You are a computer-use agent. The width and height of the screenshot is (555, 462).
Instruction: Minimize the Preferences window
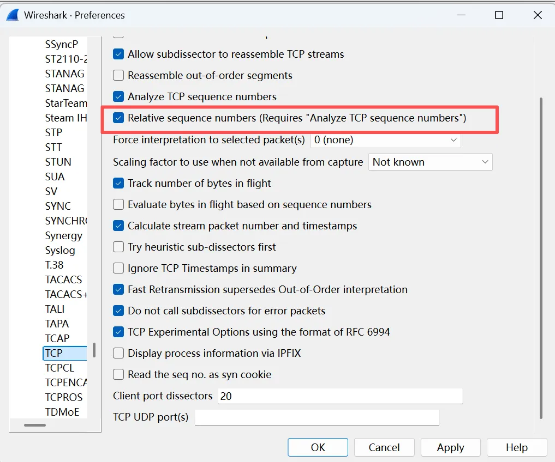pos(460,15)
